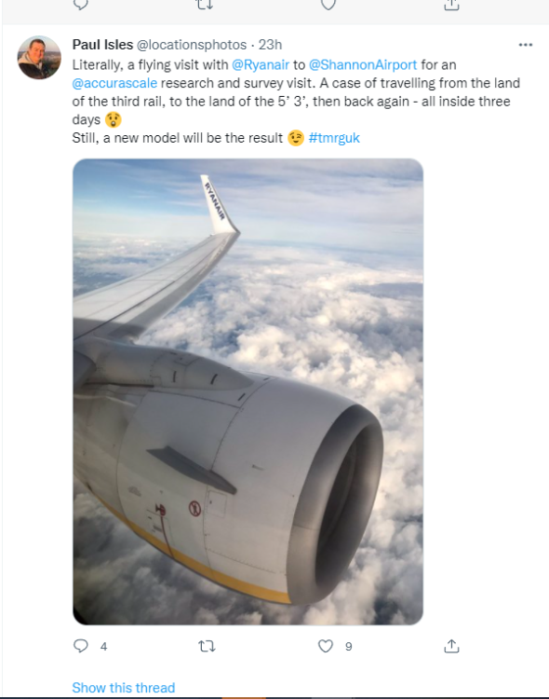549x699 pixels.
Task: Share the Paul Isles tweet
Action: point(451,646)
